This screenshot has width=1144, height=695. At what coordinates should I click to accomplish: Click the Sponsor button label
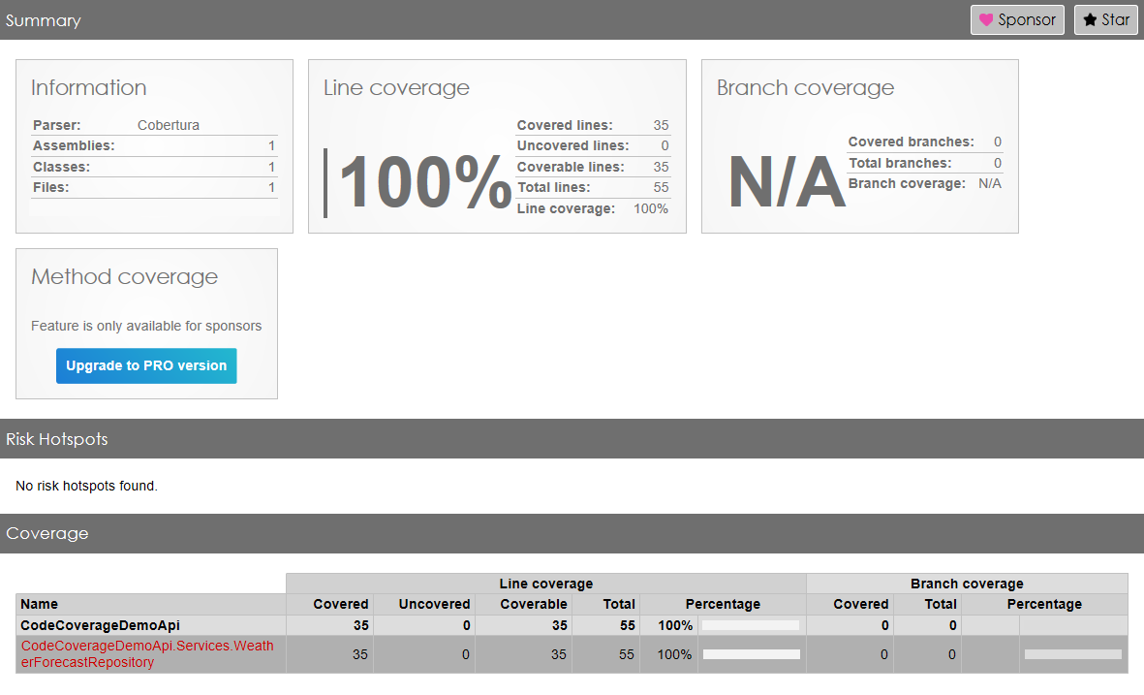pyautogui.click(x=1027, y=19)
